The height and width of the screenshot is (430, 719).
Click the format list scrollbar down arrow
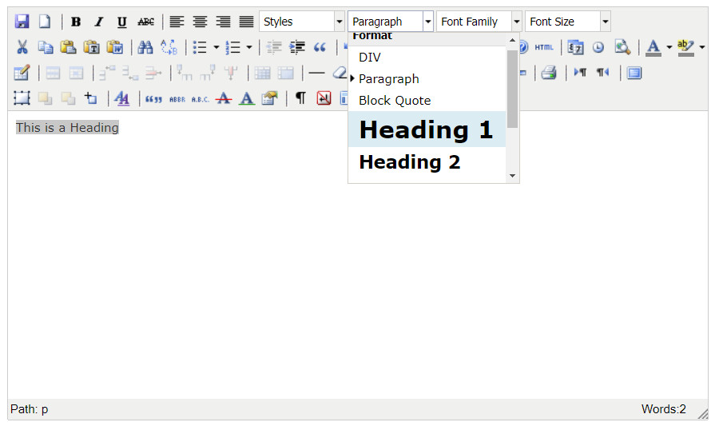[x=513, y=177]
